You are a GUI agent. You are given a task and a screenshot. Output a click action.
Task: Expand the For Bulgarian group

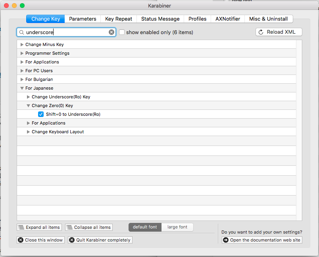pyautogui.click(x=22, y=79)
